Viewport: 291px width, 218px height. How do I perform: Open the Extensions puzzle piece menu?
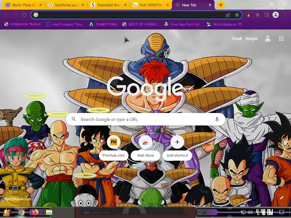coord(257,15)
